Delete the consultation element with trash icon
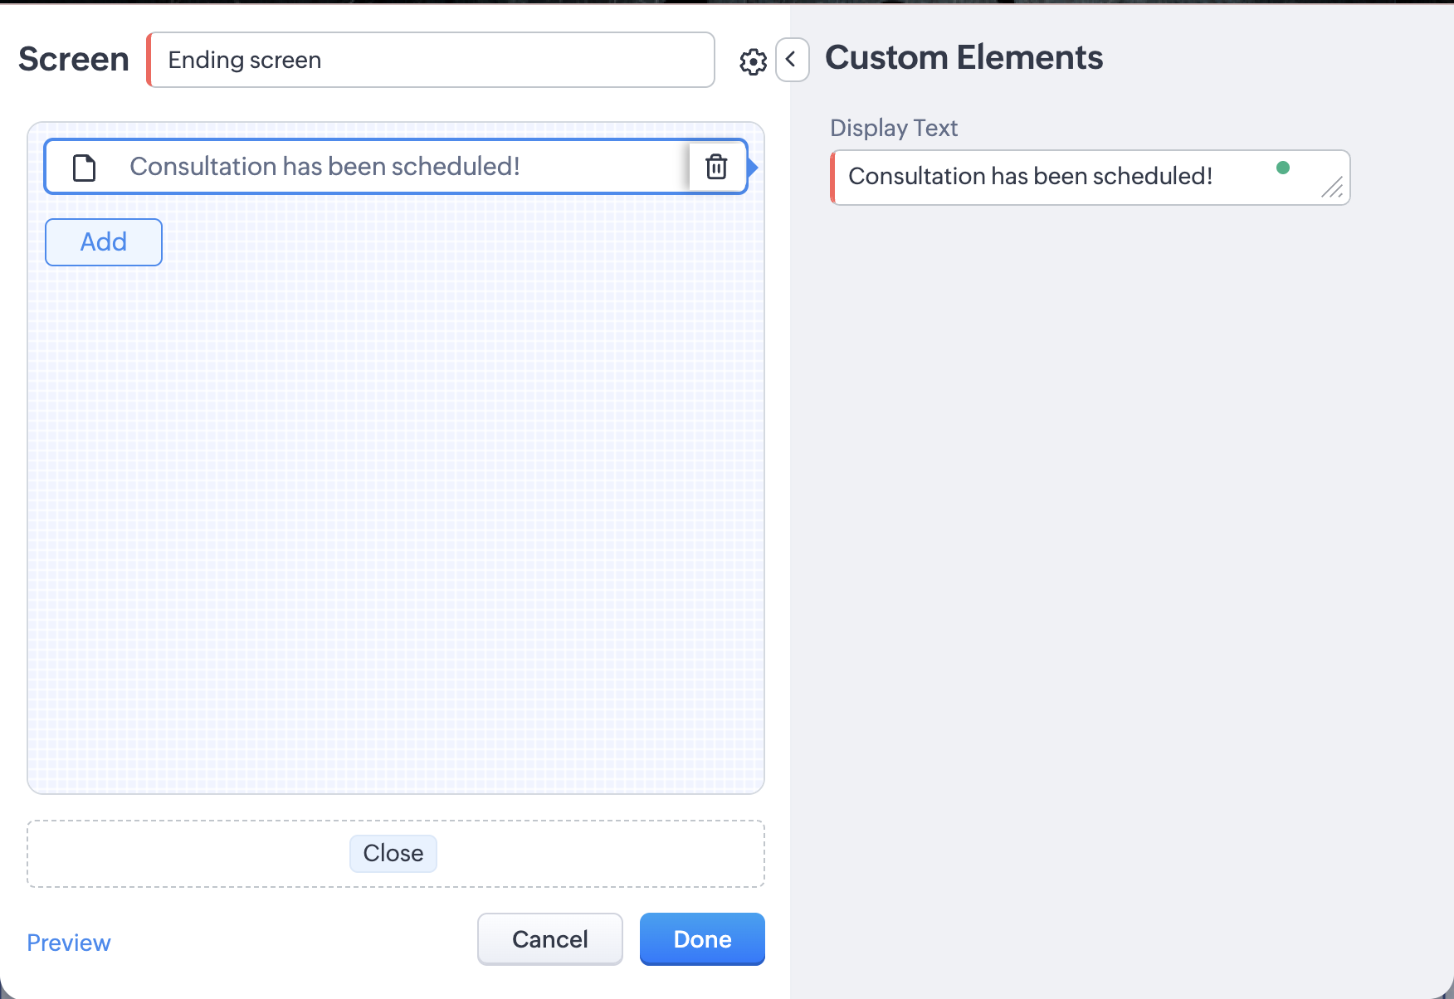This screenshot has height=999, width=1454. tap(716, 167)
